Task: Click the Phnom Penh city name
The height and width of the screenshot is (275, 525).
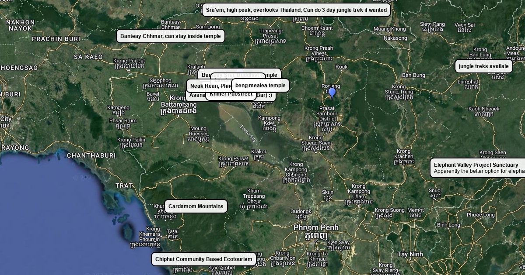Action: point(316,228)
